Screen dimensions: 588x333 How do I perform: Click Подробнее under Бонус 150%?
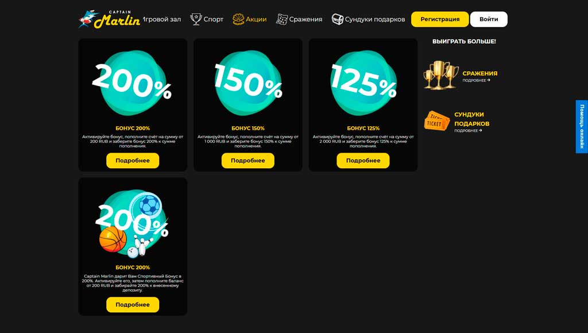pos(248,161)
